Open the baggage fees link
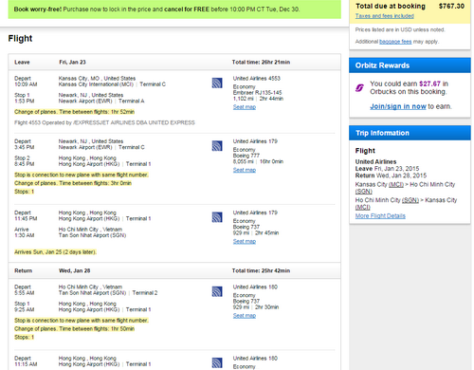The height and width of the screenshot is (370, 474). 395,42
